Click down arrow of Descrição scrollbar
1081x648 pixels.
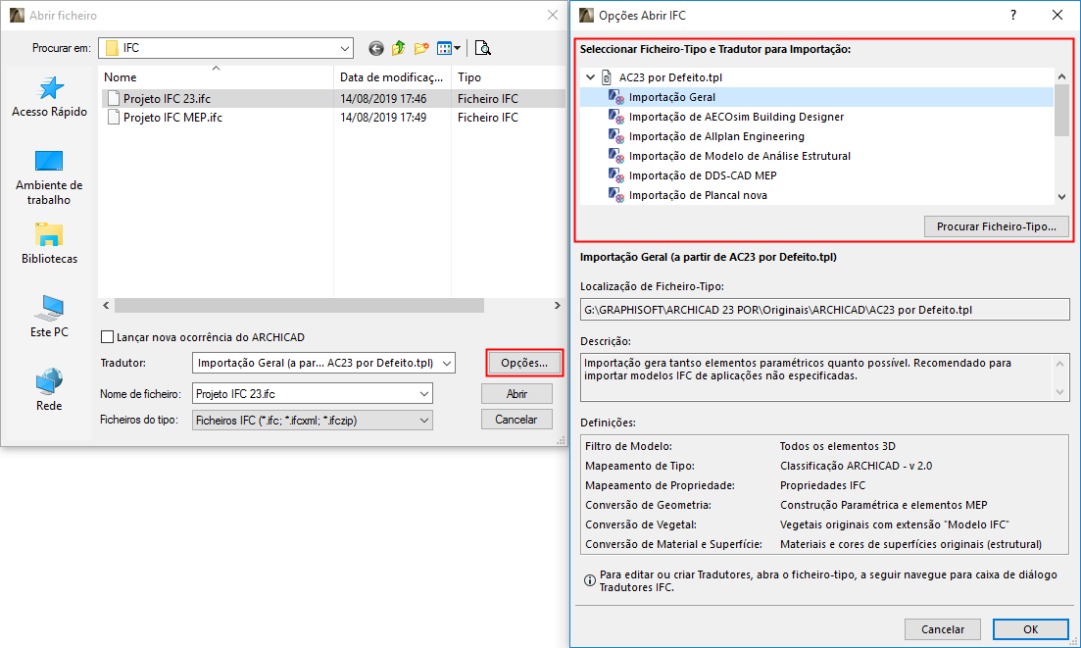pos(1060,392)
